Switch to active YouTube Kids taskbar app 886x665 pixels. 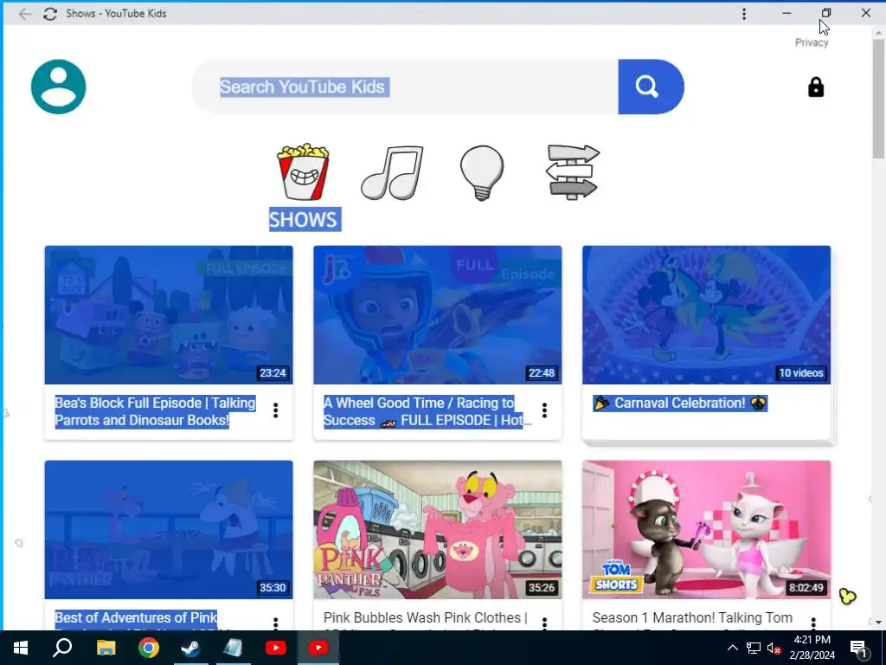point(318,648)
